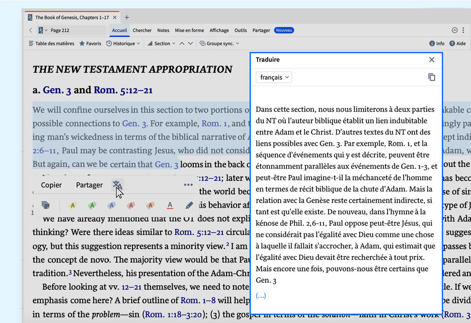Screen dimensions: 471x323
Task: Apply green highlighter to selection
Action: [x=92, y=205]
